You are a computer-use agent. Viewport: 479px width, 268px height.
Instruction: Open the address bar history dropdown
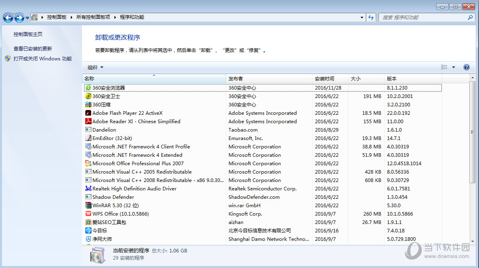(x=361, y=17)
